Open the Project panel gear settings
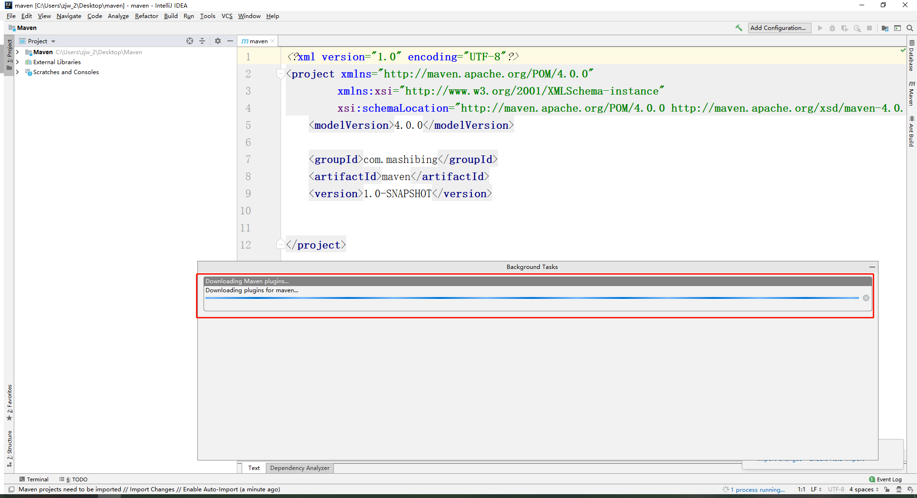This screenshot has width=917, height=498. point(218,41)
